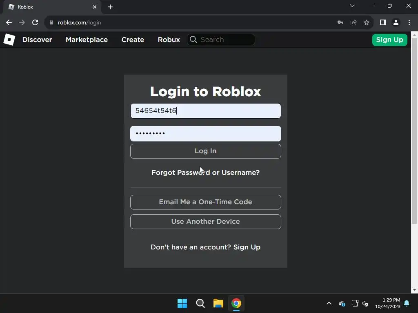
Task: Click the network display tray icon
Action: pos(355,303)
